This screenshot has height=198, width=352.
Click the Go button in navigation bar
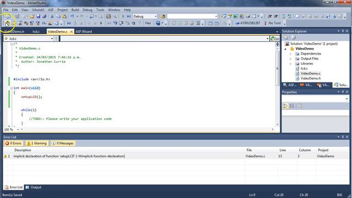pyautogui.click(x=275, y=38)
